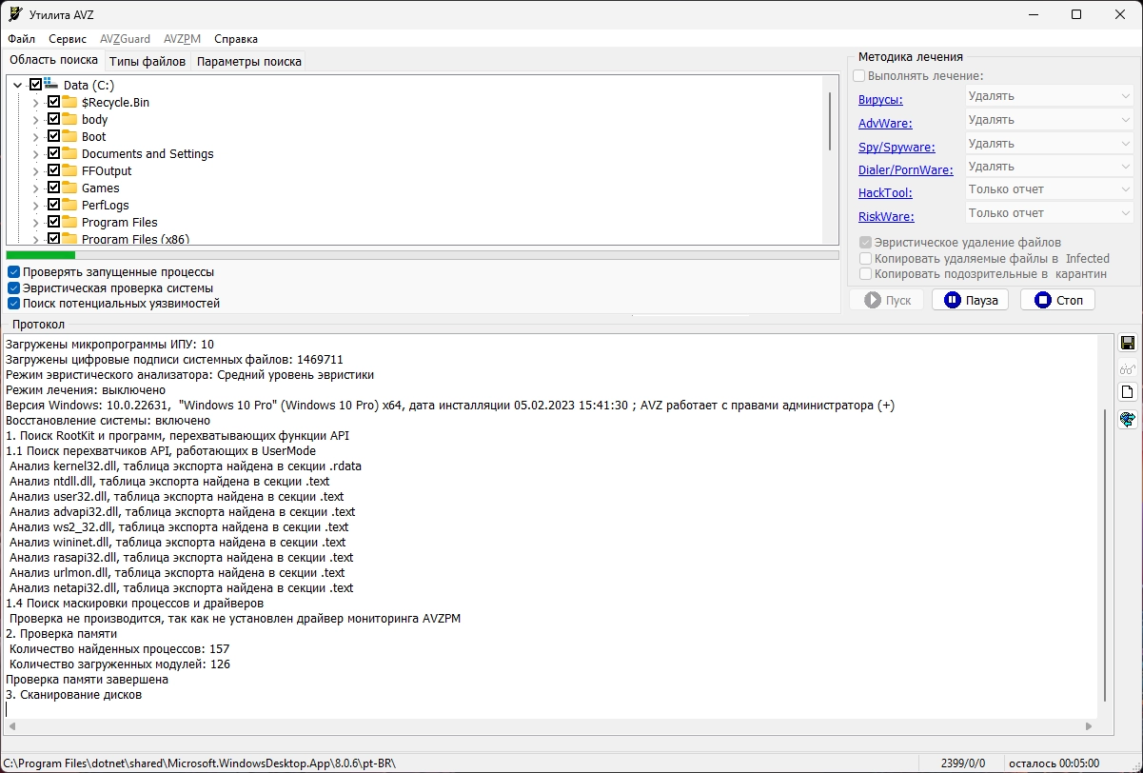Expand the Program Files folder node
This screenshot has width=1143, height=773.
pos(36,222)
